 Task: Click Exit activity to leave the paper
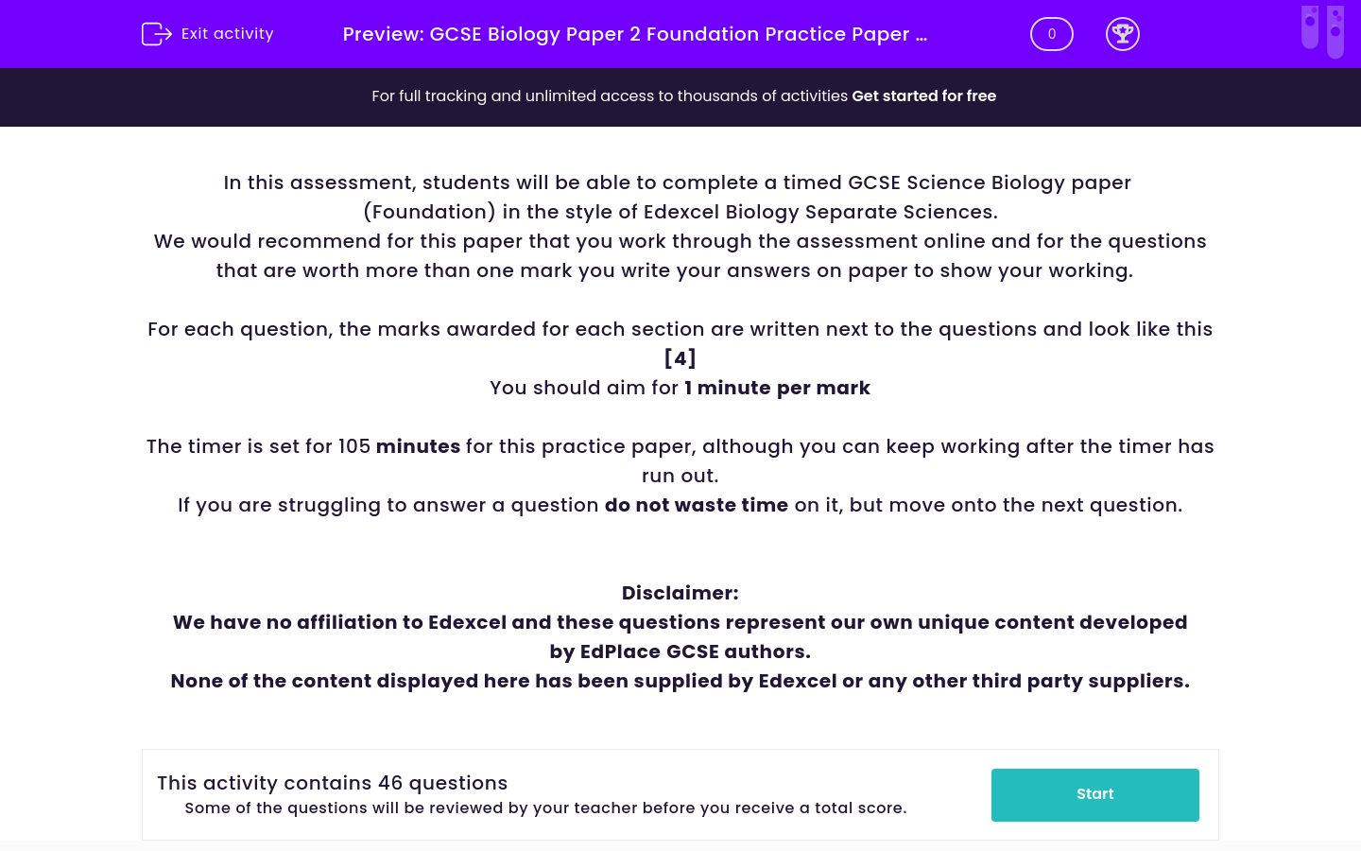pos(227,33)
